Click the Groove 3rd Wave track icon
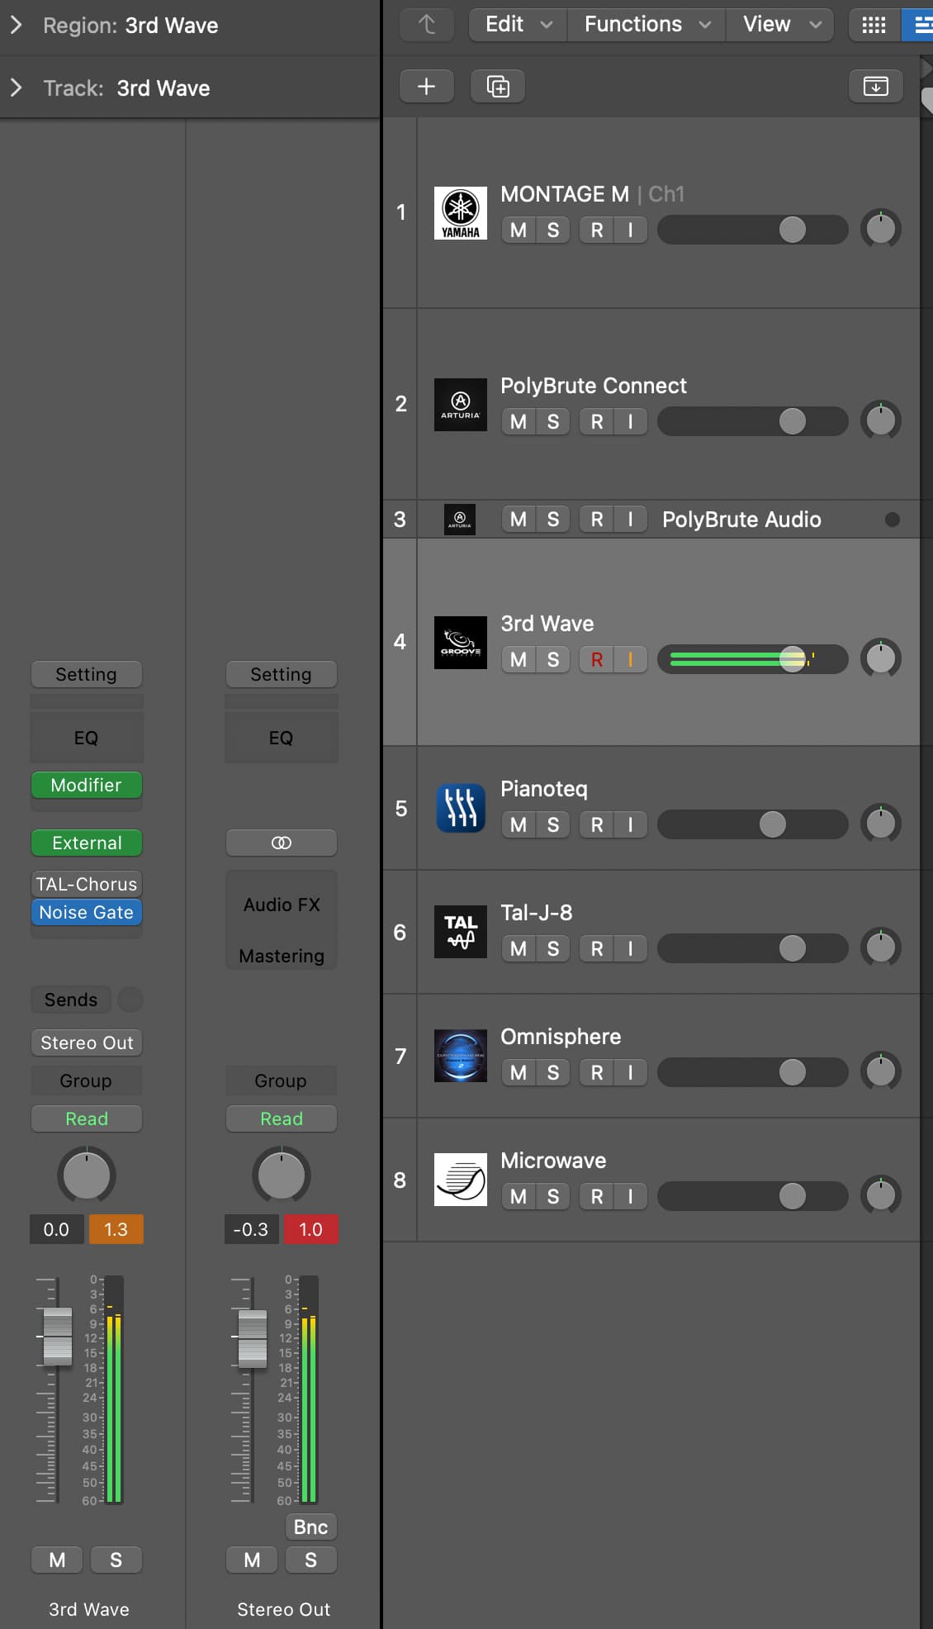This screenshot has width=933, height=1629. point(461,643)
